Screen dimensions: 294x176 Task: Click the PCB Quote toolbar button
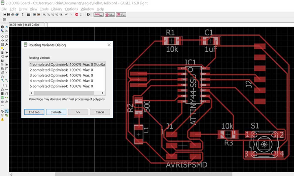(110, 14)
